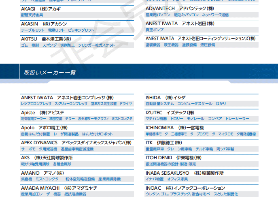The height and width of the screenshot is (197, 278).
Task: Click the 塗装設備 keyword
Action: (189, 45)
